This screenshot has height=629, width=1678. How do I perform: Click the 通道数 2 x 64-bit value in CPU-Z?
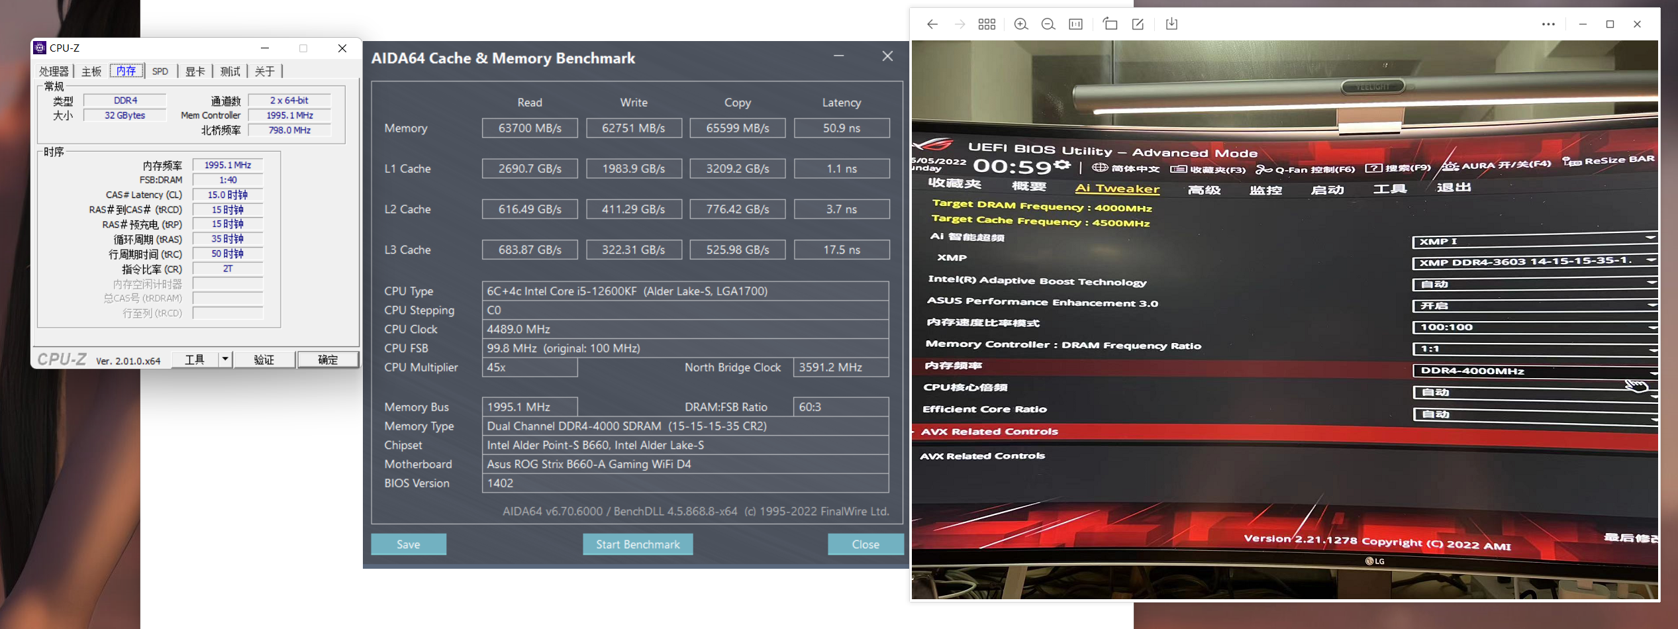click(x=289, y=101)
